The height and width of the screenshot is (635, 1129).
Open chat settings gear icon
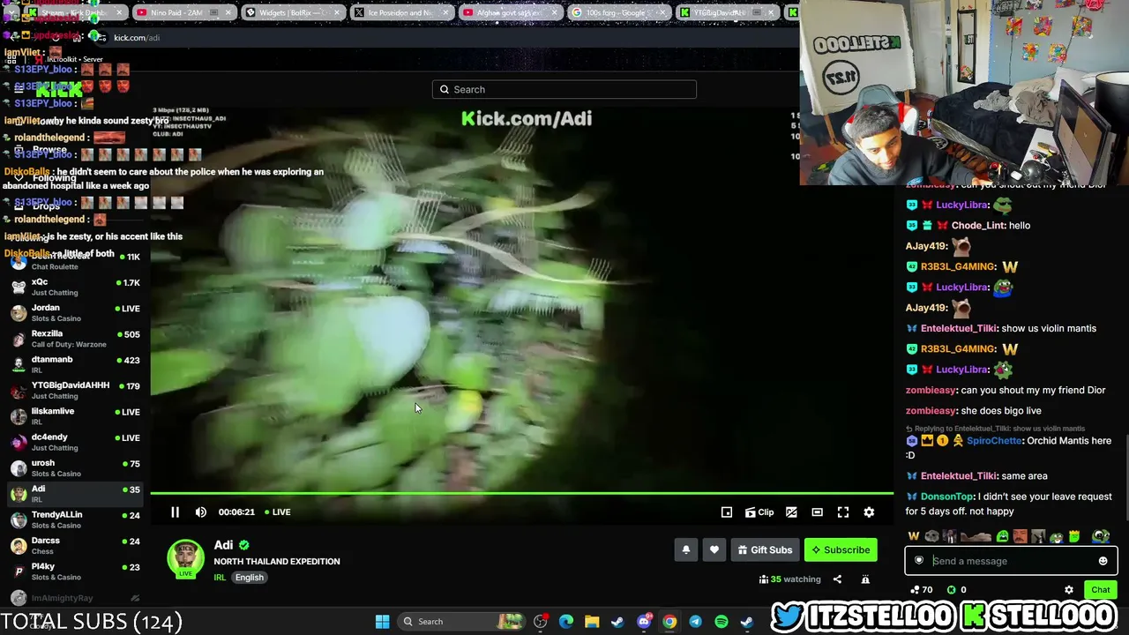pos(1069,590)
